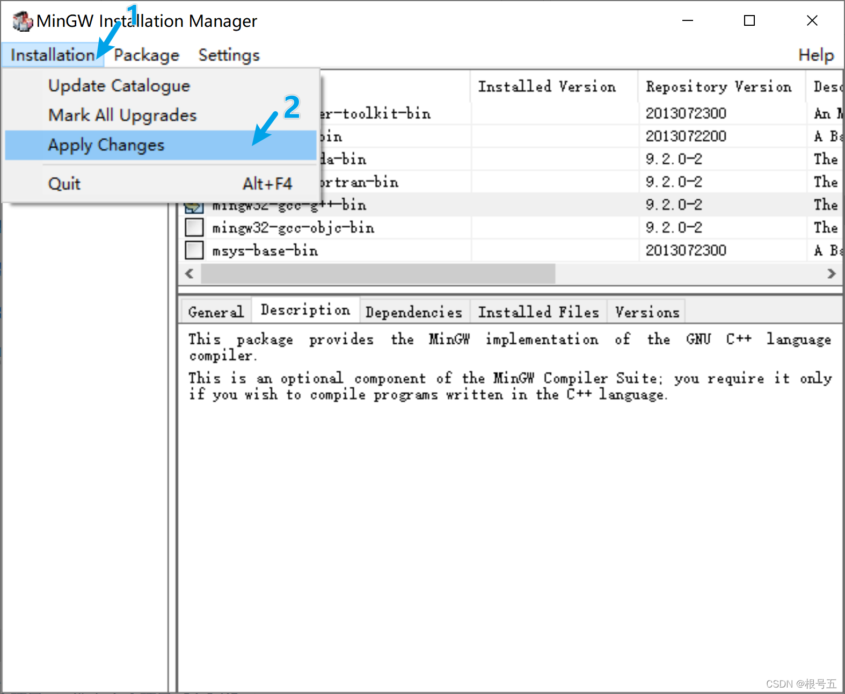
Task: Tick the msys-base-bin checkbox
Action: [x=194, y=250]
